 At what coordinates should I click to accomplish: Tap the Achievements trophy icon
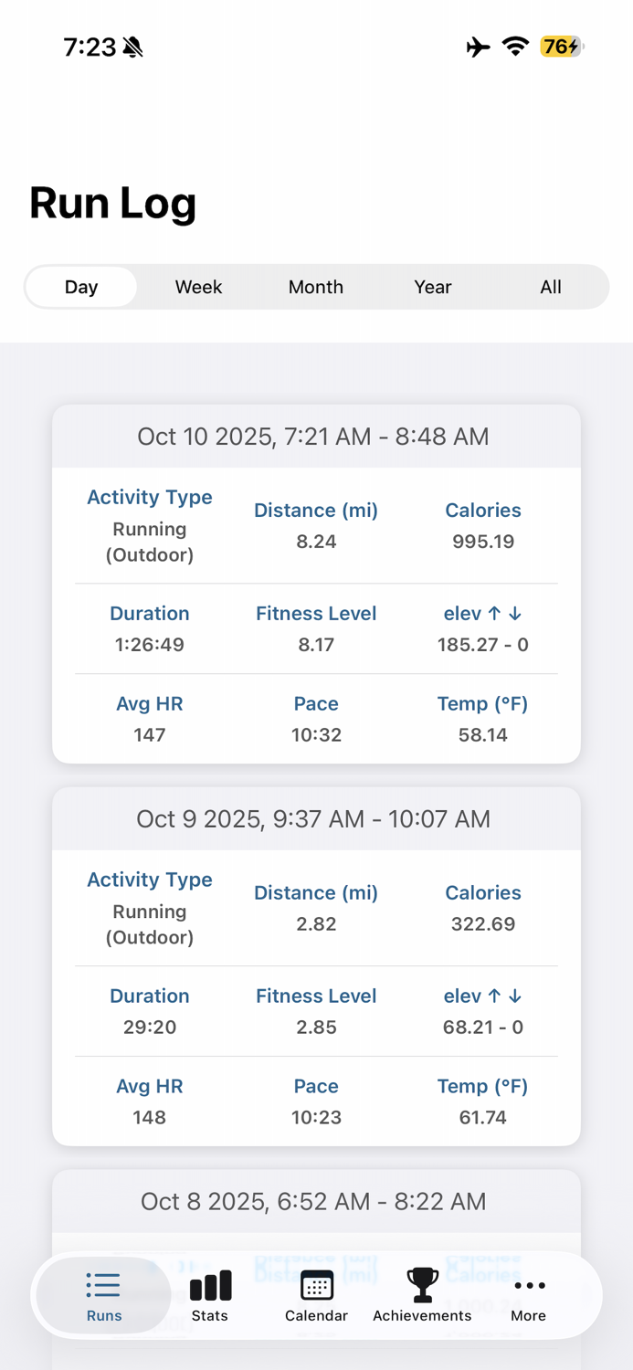pos(422,1285)
